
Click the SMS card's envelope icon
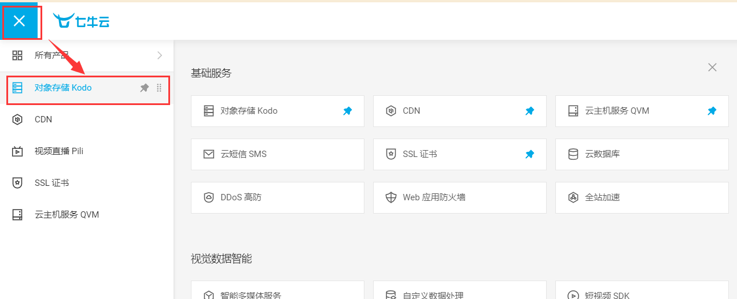(x=209, y=154)
